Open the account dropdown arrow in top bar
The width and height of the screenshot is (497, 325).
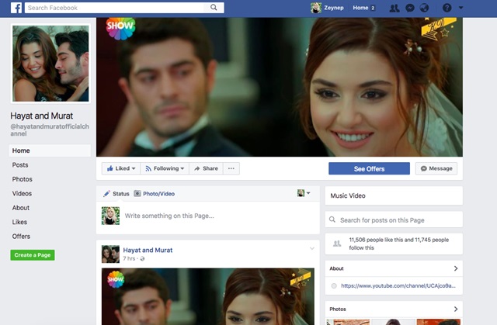click(461, 8)
